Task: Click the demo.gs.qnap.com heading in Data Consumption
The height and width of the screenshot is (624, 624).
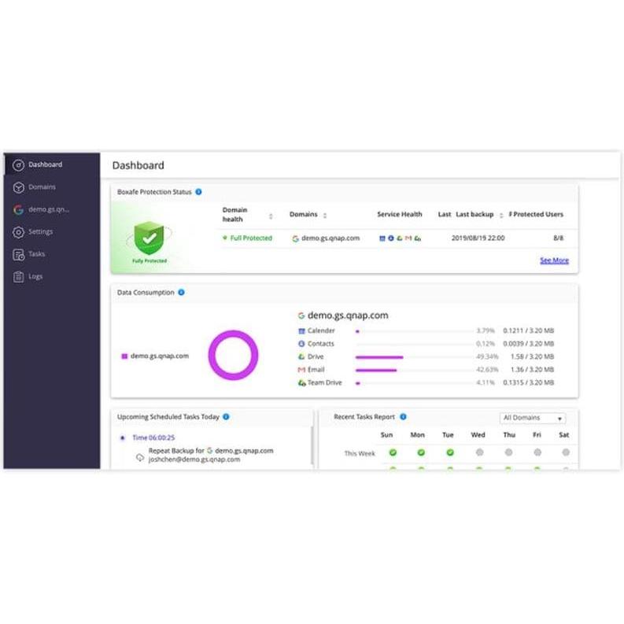Action: click(x=348, y=316)
